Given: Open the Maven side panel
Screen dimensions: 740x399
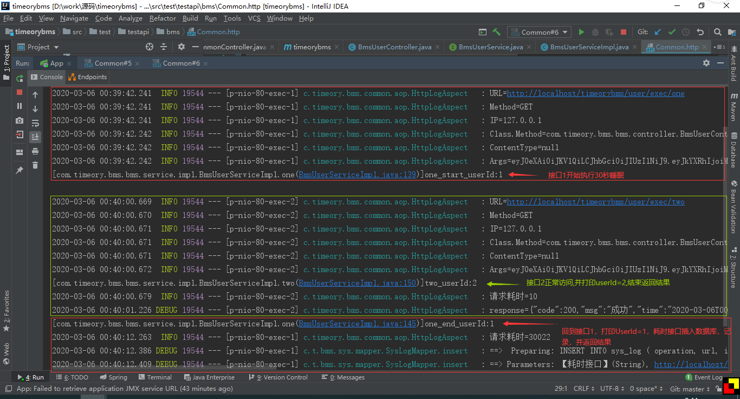Looking at the screenshot, I should tap(733, 106).
